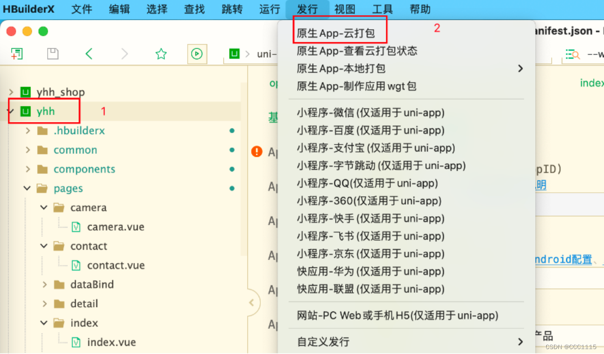This screenshot has width=604, height=354.
Task: Open the 原生App-本地打包 submenu arrow
Action: 521,68
